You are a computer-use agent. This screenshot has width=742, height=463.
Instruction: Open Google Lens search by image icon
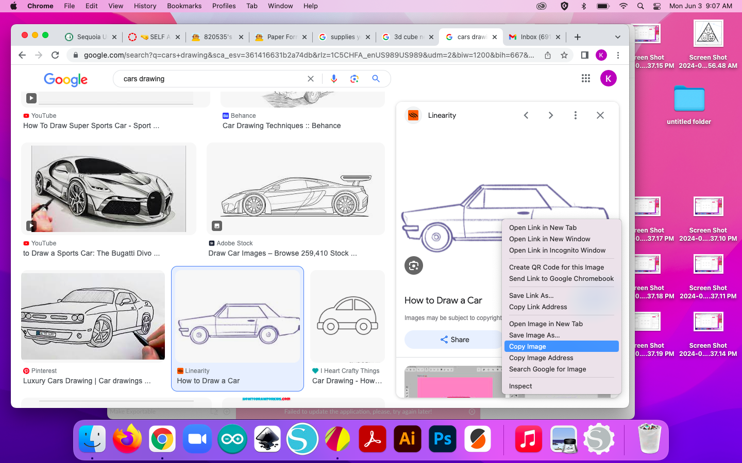[355, 79]
